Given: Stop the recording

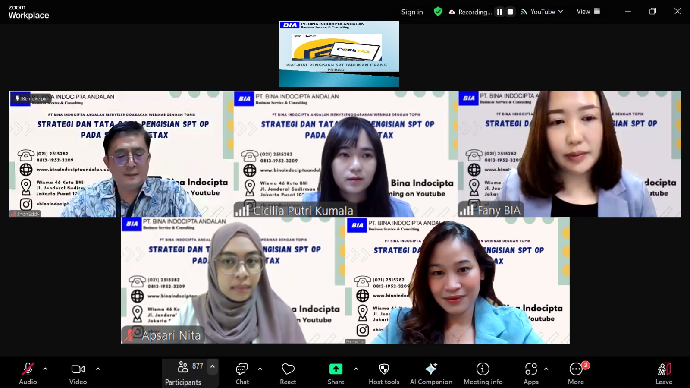Looking at the screenshot, I should (x=510, y=12).
